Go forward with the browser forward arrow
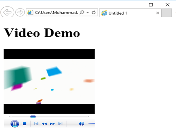The image size is (176, 132). pos(20,12)
